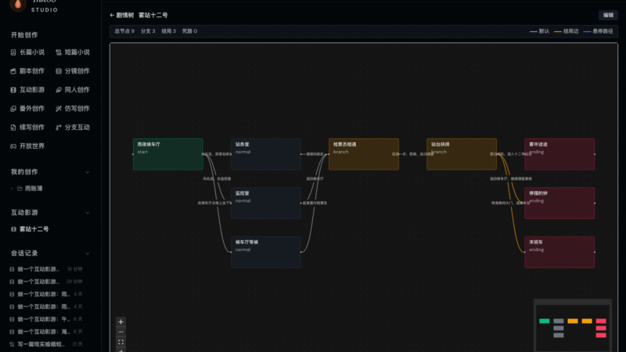Screen dimensions: 626x352
Task: Click the 悬停路径 legend entry
Action: (598, 31)
